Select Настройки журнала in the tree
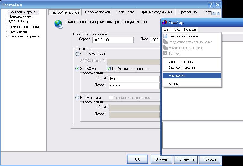 point(24,36)
